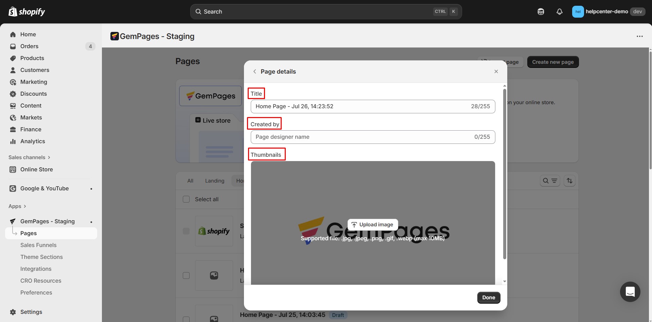Click the Done button in the Page details dialog
This screenshot has height=322, width=652.
tap(488, 298)
